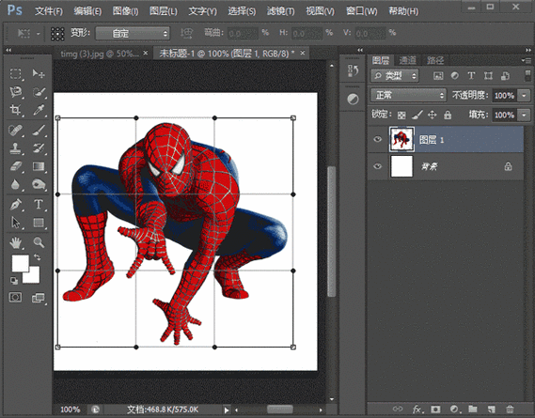This screenshot has width=535, height=418.
Task: Select the Eyedropper tool
Action: point(39,110)
